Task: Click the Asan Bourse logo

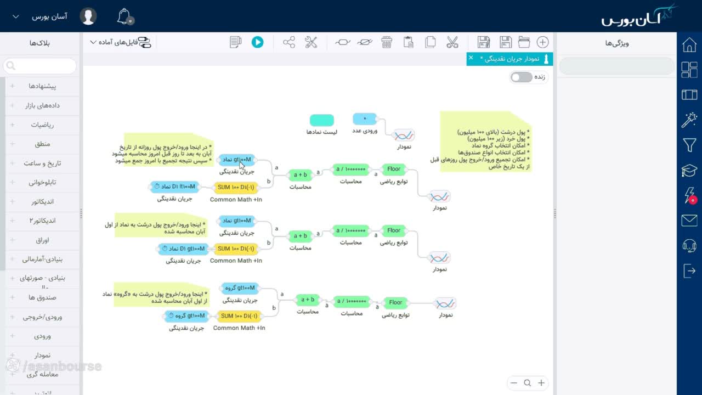Action: [x=639, y=16]
